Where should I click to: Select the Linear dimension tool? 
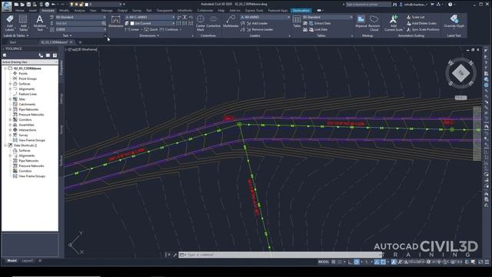pyautogui.click(x=132, y=29)
